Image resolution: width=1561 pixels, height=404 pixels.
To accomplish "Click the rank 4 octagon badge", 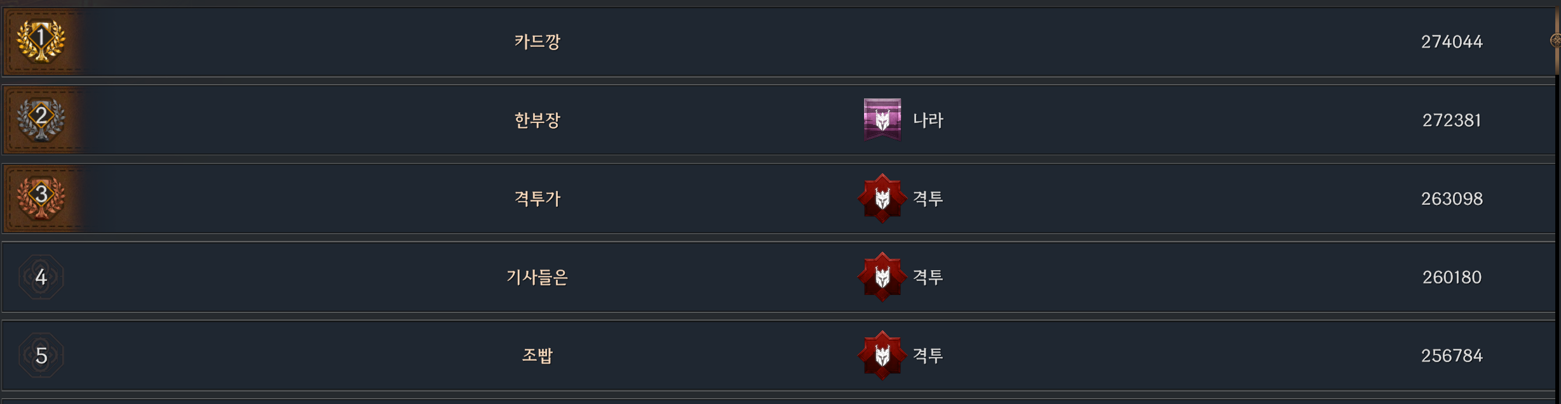I will click(x=41, y=277).
